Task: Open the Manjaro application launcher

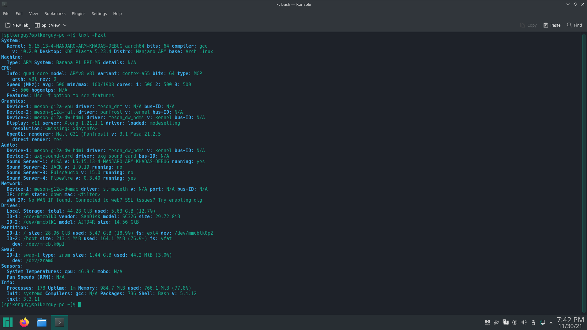Action: click(x=8, y=322)
